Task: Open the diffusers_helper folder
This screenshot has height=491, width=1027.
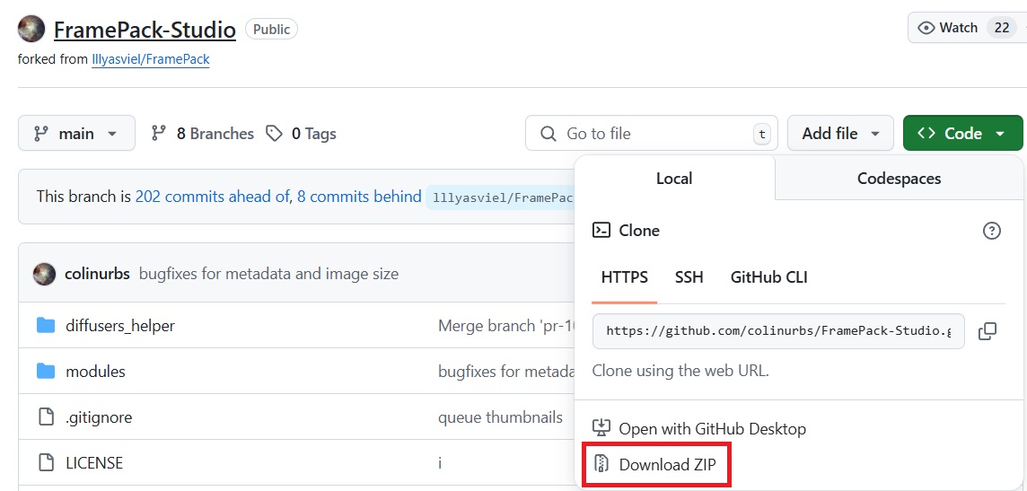Action: 119,326
